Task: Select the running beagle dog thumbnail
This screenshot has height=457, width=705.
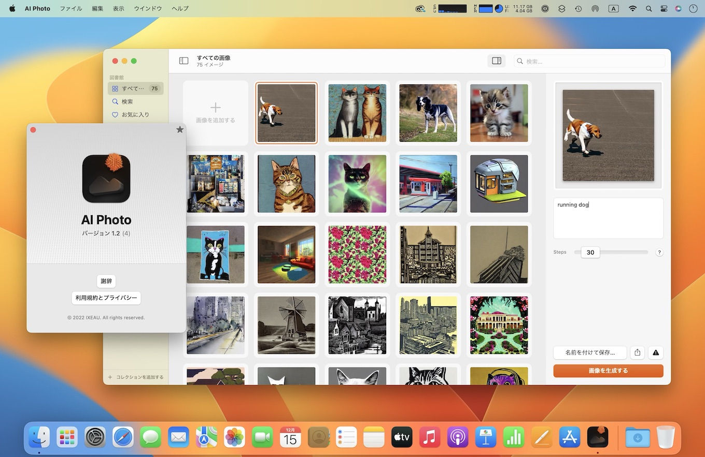Action: point(287,113)
